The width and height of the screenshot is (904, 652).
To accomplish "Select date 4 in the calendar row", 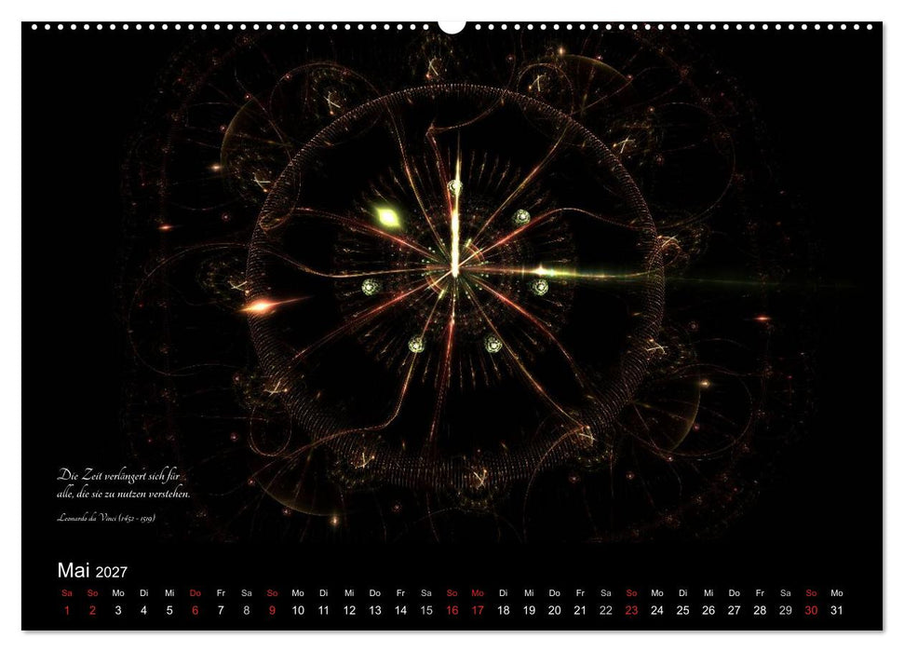I will tap(143, 610).
